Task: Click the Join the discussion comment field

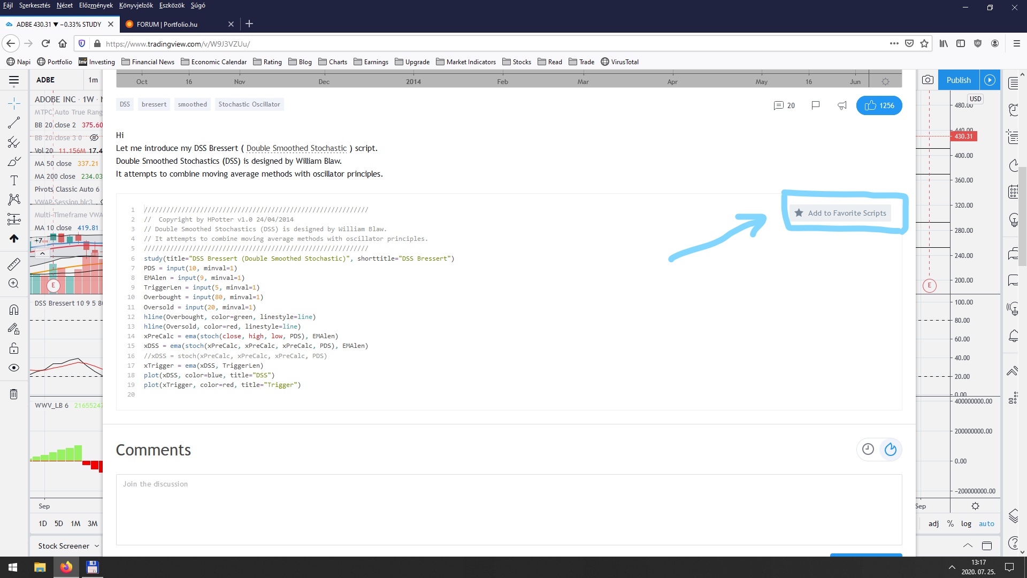Action: [508, 508]
